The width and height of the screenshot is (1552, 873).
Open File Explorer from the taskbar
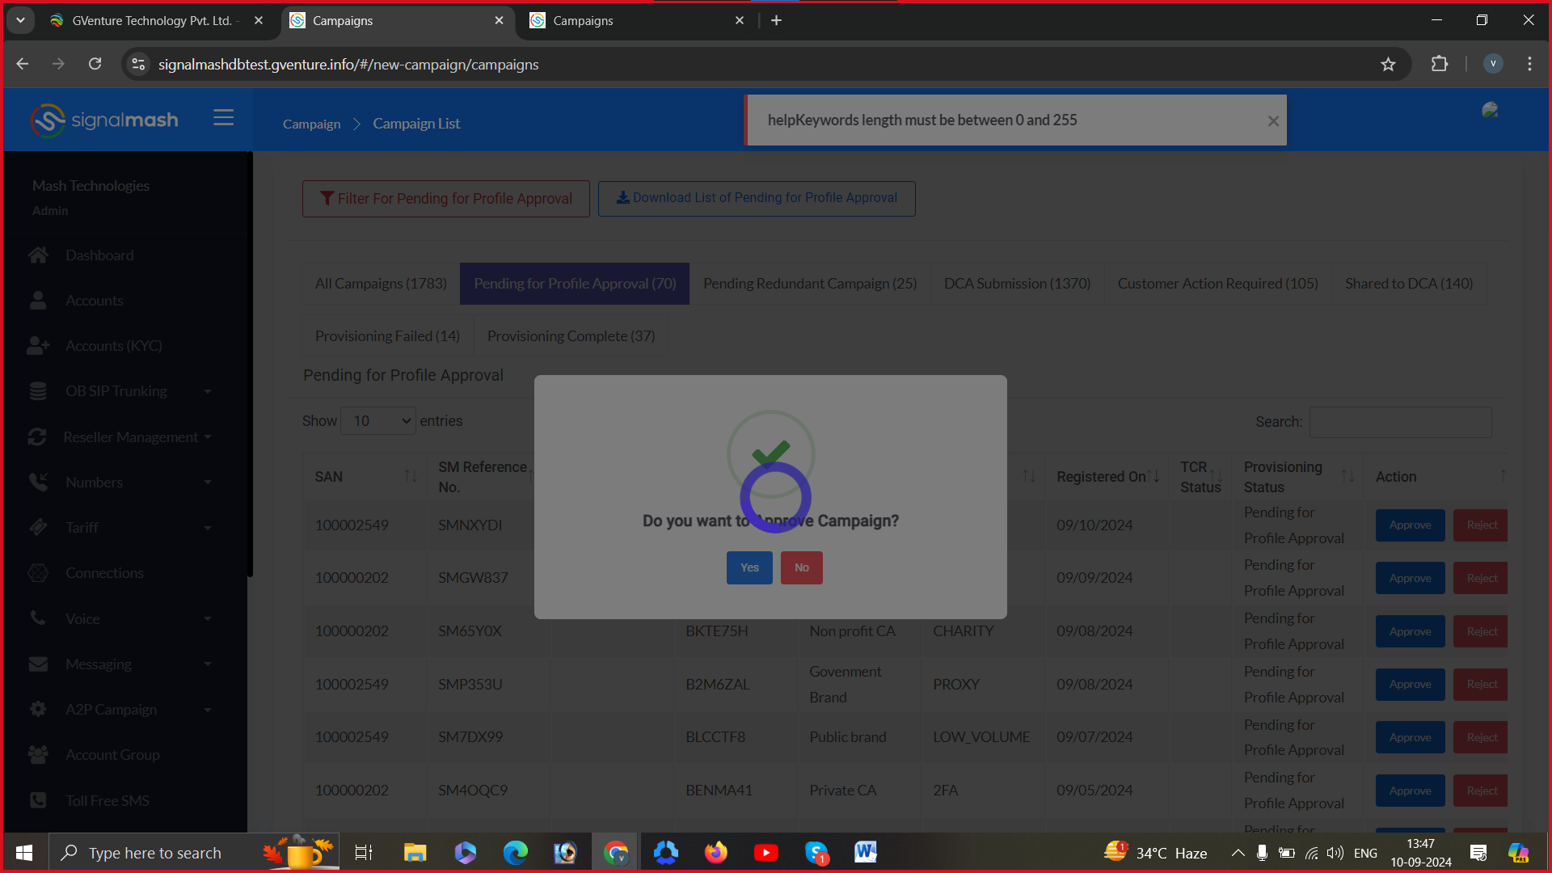[415, 853]
